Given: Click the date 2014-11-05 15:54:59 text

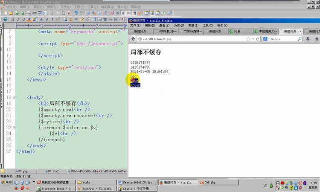Looking at the screenshot, I should coord(149,72).
